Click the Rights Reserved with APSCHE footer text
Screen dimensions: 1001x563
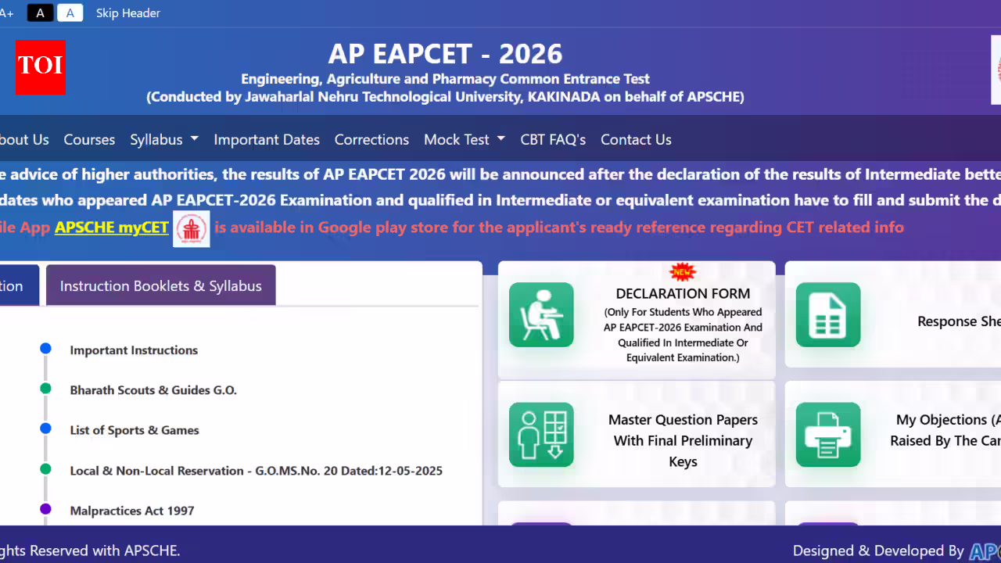point(90,550)
